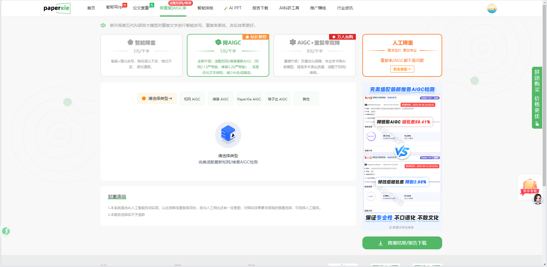Click the paperxie logo

click(57, 8)
